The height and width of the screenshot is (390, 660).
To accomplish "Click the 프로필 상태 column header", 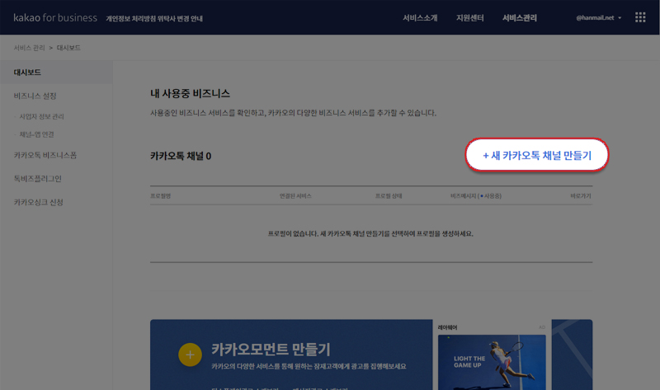I will click(389, 196).
